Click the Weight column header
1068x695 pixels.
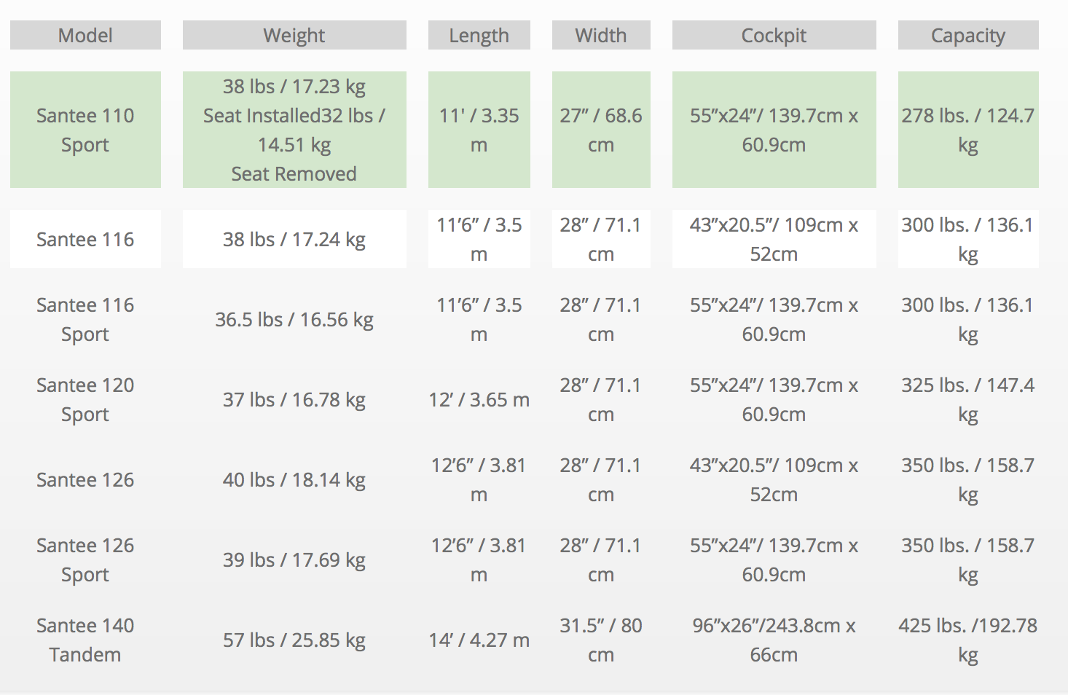(294, 35)
